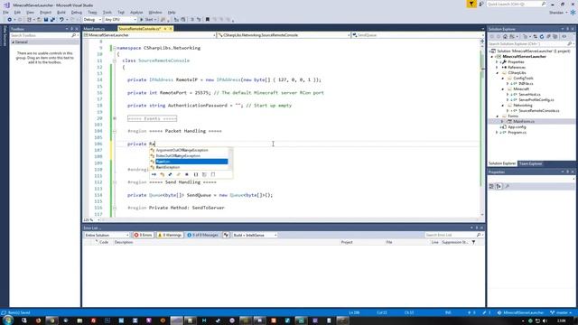Viewport: 578px width, 325px height.
Task: Select the References node
Action: tap(517, 68)
